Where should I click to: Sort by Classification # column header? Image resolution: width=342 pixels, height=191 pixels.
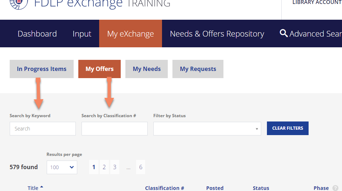pyautogui.click(x=165, y=188)
